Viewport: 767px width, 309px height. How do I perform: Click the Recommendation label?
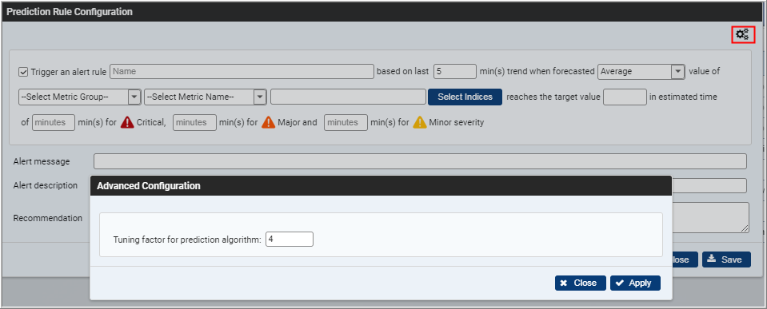point(48,218)
